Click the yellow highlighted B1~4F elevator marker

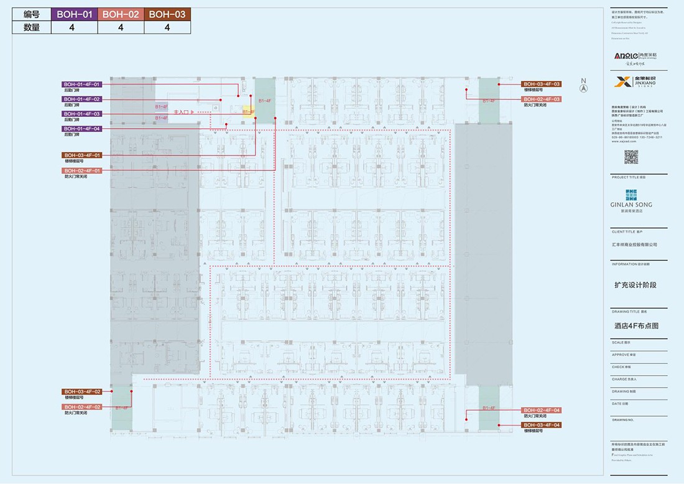tap(248, 111)
